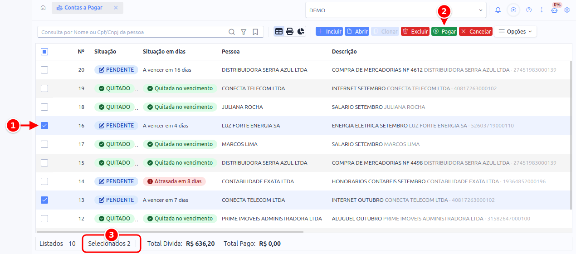The height and width of the screenshot is (254, 576).
Task: Click PENDENTE badge in row 20
Action: click(x=116, y=70)
